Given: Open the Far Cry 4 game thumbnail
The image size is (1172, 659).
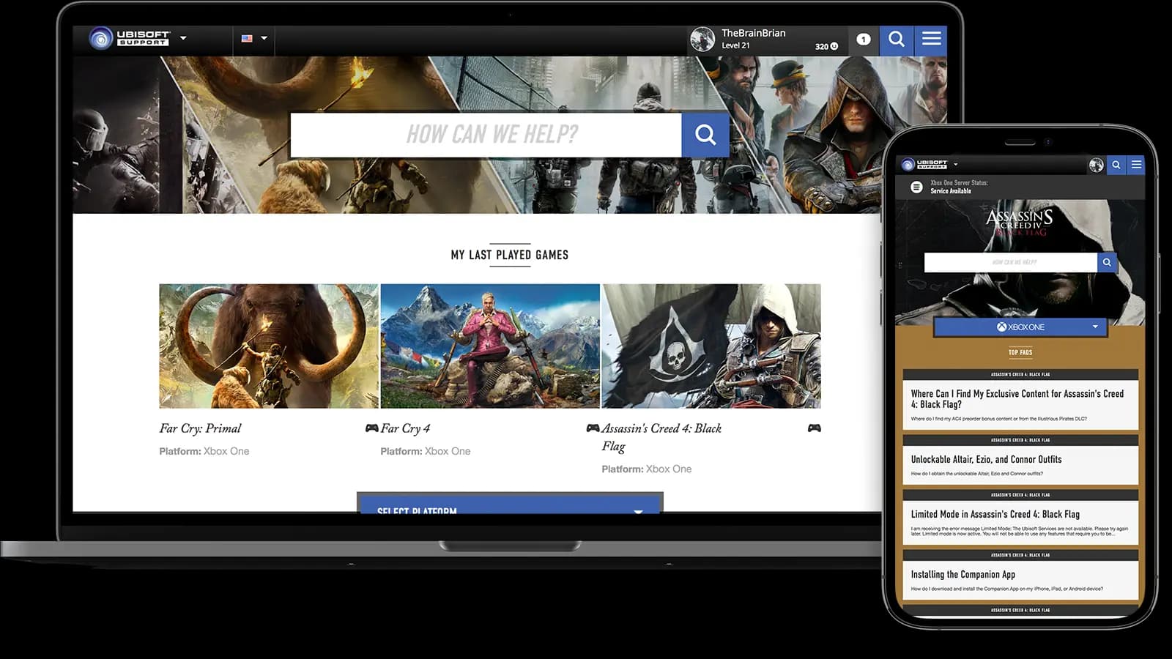Looking at the screenshot, I should pos(490,346).
